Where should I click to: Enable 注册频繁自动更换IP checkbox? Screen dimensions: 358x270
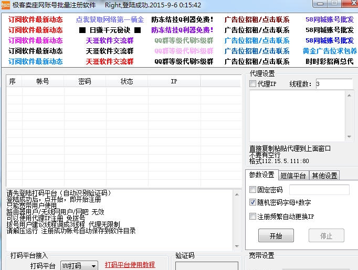point(252,216)
